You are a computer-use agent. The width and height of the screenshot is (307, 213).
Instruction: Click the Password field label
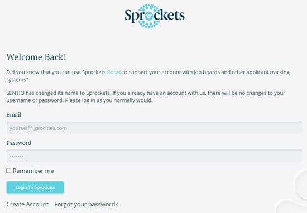(18, 143)
